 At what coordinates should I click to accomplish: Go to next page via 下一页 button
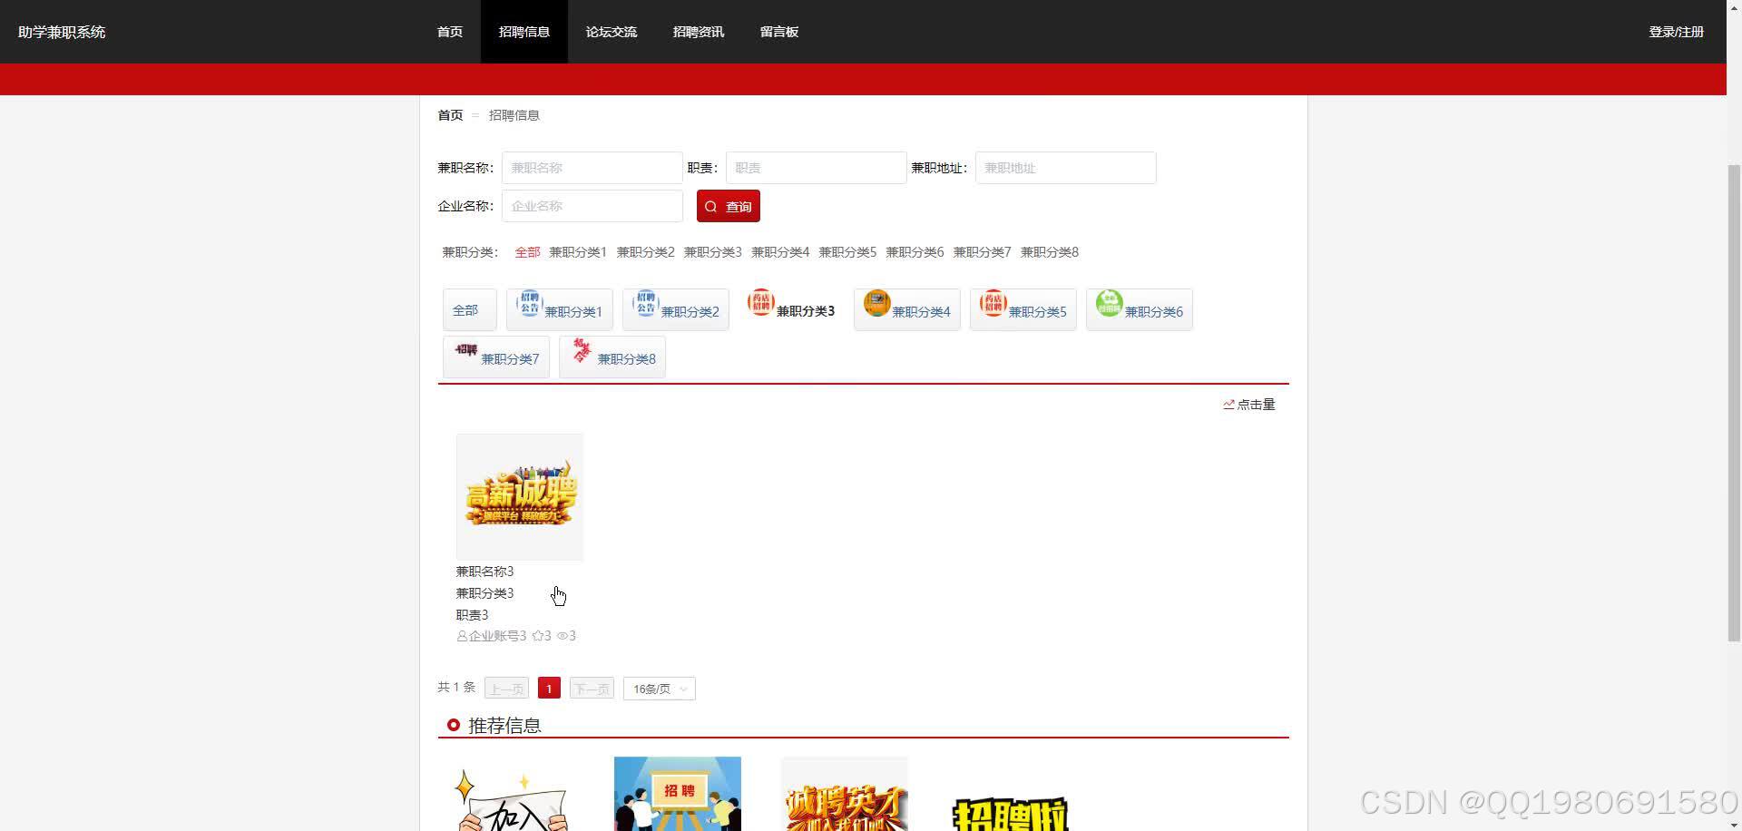[591, 688]
